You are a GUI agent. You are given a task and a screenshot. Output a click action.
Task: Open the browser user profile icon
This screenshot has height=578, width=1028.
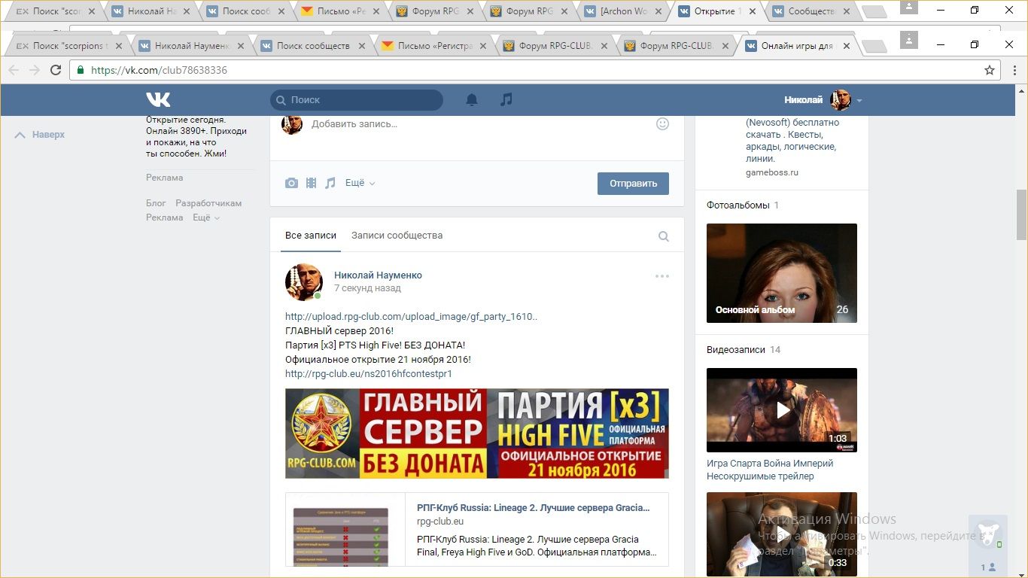tap(909, 39)
